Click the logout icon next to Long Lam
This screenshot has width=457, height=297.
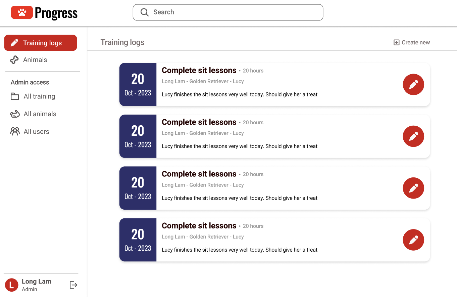(73, 285)
